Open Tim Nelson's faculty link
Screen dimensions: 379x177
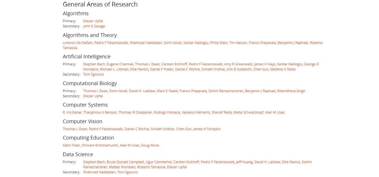click(238, 43)
